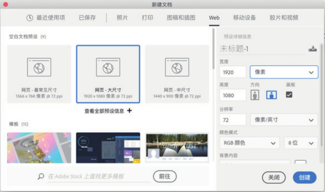Viewport: 325px width, 192px height.
Task: Click the width input field showing 1920
Action: coord(233,72)
